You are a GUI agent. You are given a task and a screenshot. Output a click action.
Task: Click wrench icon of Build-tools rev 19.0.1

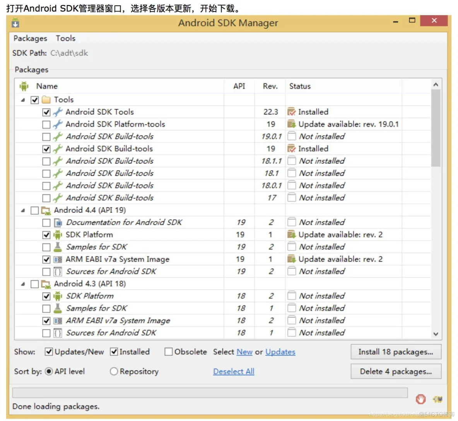58,136
